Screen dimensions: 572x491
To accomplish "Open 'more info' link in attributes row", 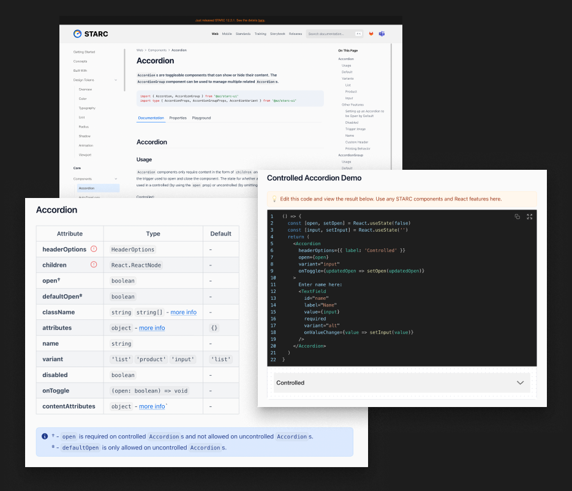I will [152, 328].
